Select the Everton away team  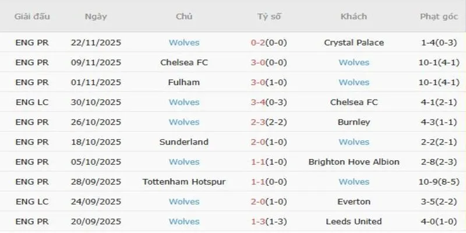[x=354, y=202]
